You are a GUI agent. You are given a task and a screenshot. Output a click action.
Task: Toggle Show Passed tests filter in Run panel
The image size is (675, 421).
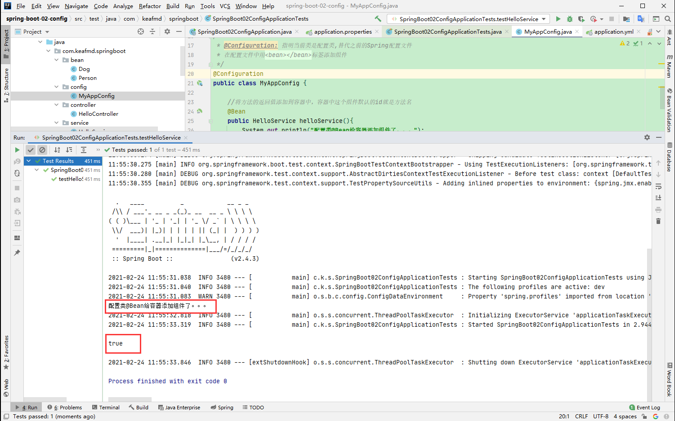(30, 149)
